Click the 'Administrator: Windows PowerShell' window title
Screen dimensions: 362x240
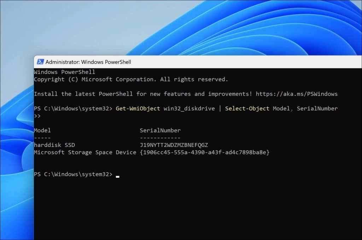[88, 62]
